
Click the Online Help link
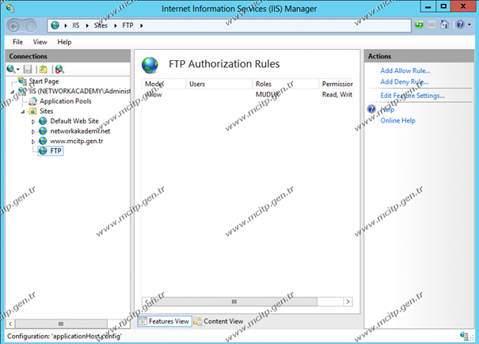click(397, 120)
